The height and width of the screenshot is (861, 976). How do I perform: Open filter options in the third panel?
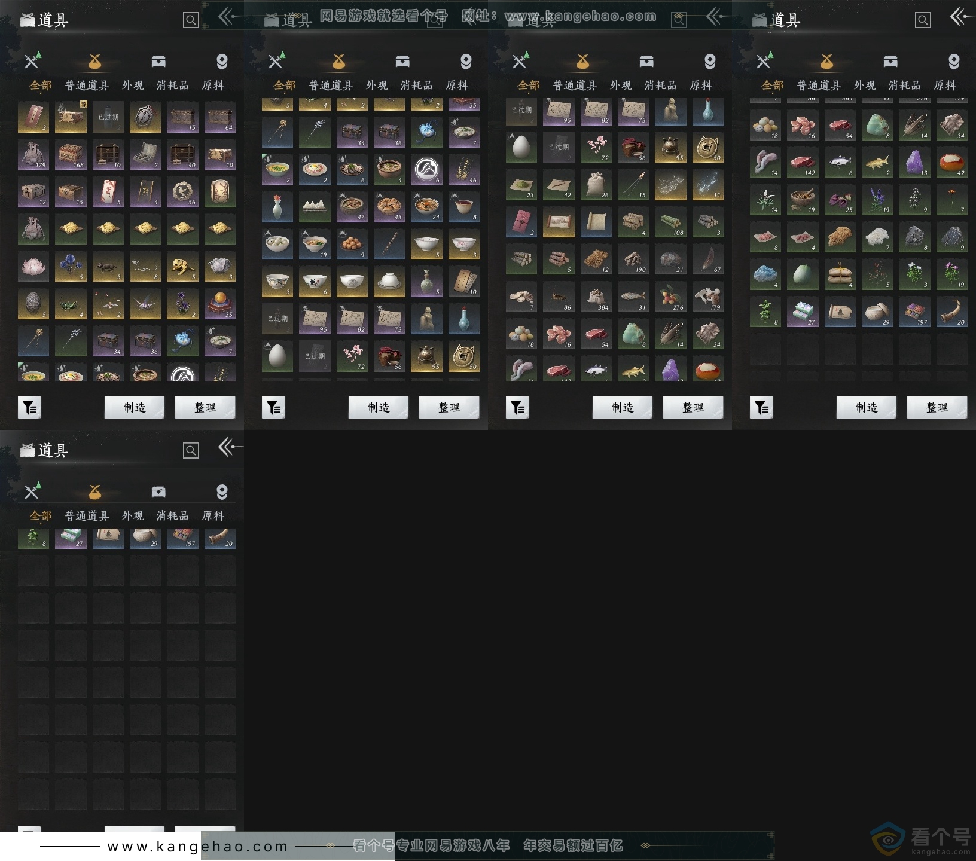(517, 407)
